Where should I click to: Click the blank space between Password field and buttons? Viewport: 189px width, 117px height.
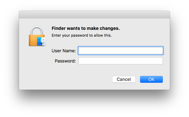pos(121,70)
